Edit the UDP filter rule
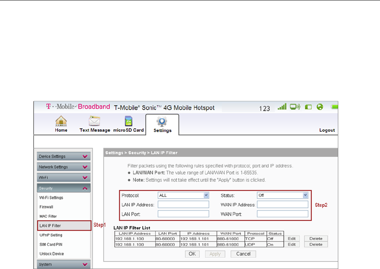The width and height of the screenshot is (380, 269). pyautogui.click(x=292, y=245)
